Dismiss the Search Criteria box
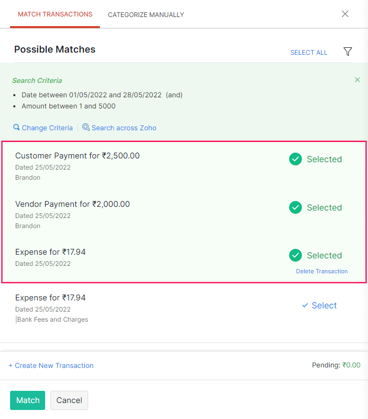 pyautogui.click(x=357, y=80)
